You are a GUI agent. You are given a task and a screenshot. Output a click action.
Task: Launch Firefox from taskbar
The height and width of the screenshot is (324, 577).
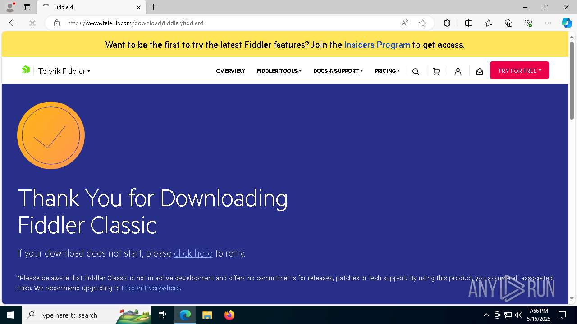click(x=229, y=315)
